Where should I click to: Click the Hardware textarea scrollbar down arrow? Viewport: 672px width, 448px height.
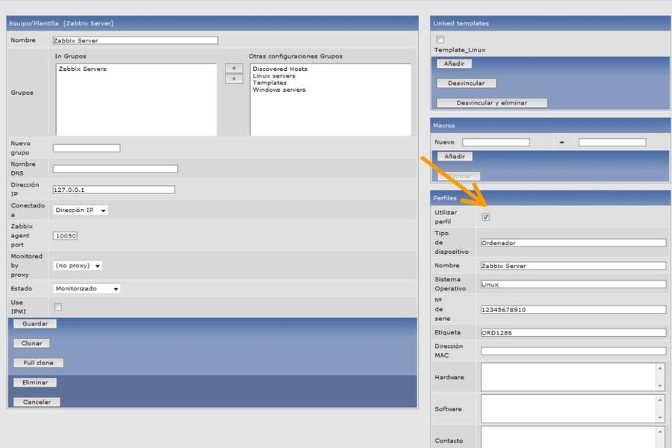point(660,385)
